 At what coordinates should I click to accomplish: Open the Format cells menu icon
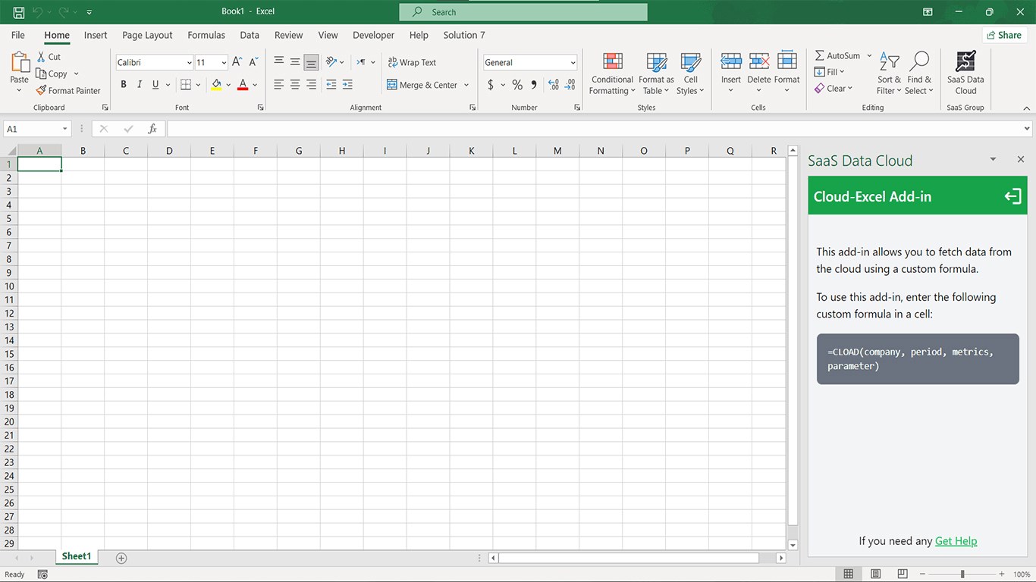(x=787, y=61)
